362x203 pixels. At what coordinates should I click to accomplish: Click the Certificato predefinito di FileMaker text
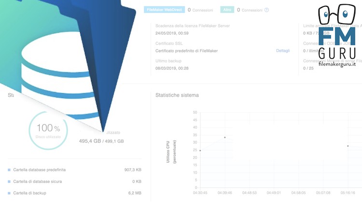[x=186, y=51]
